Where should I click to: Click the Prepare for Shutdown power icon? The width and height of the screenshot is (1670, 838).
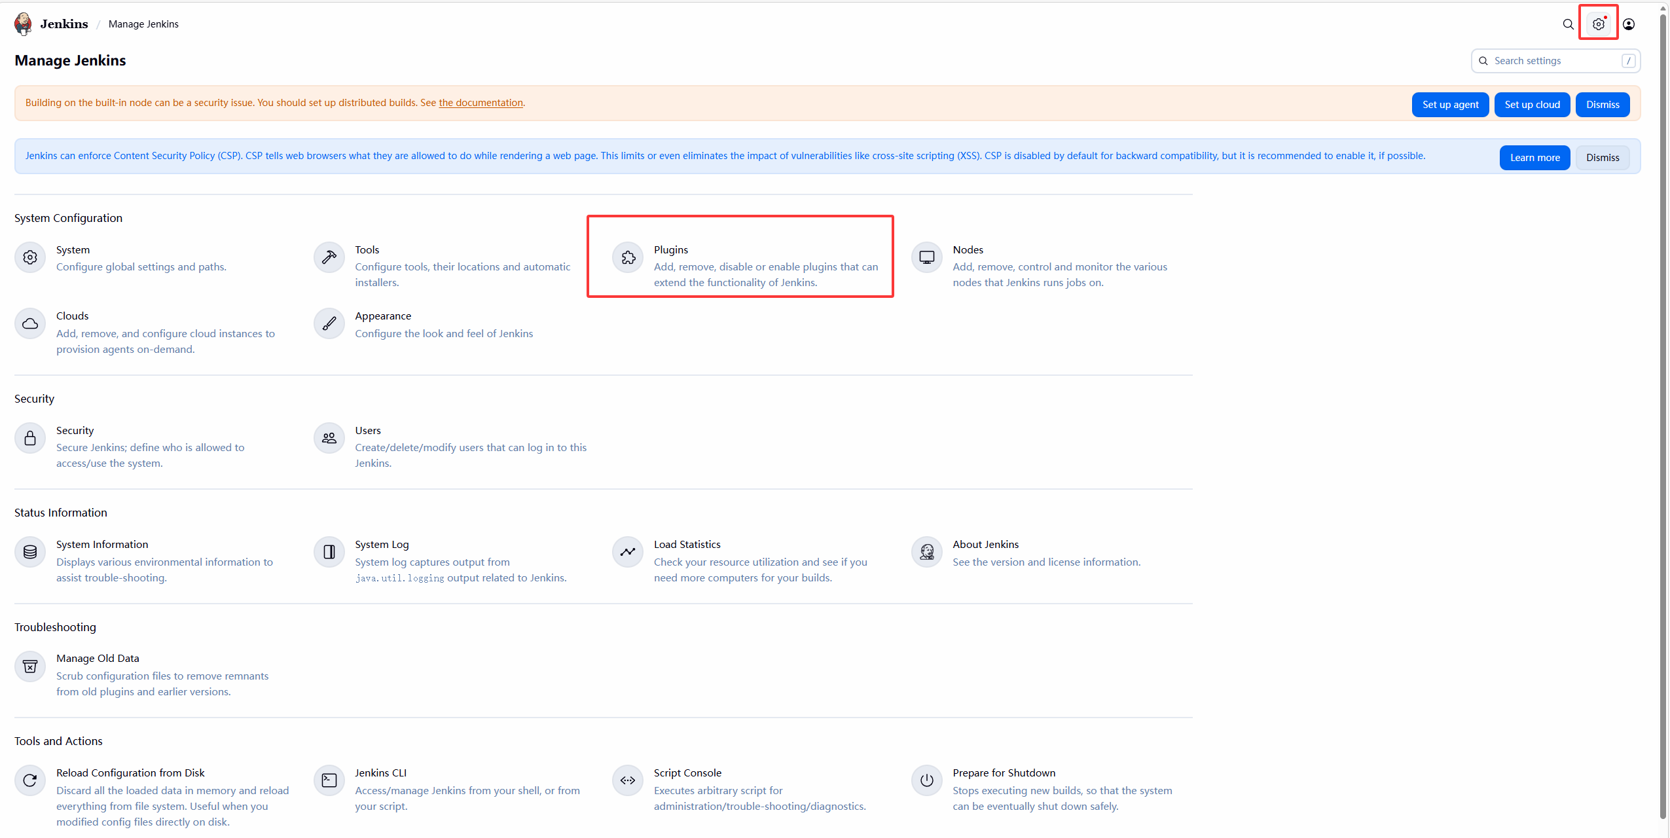[x=926, y=780]
